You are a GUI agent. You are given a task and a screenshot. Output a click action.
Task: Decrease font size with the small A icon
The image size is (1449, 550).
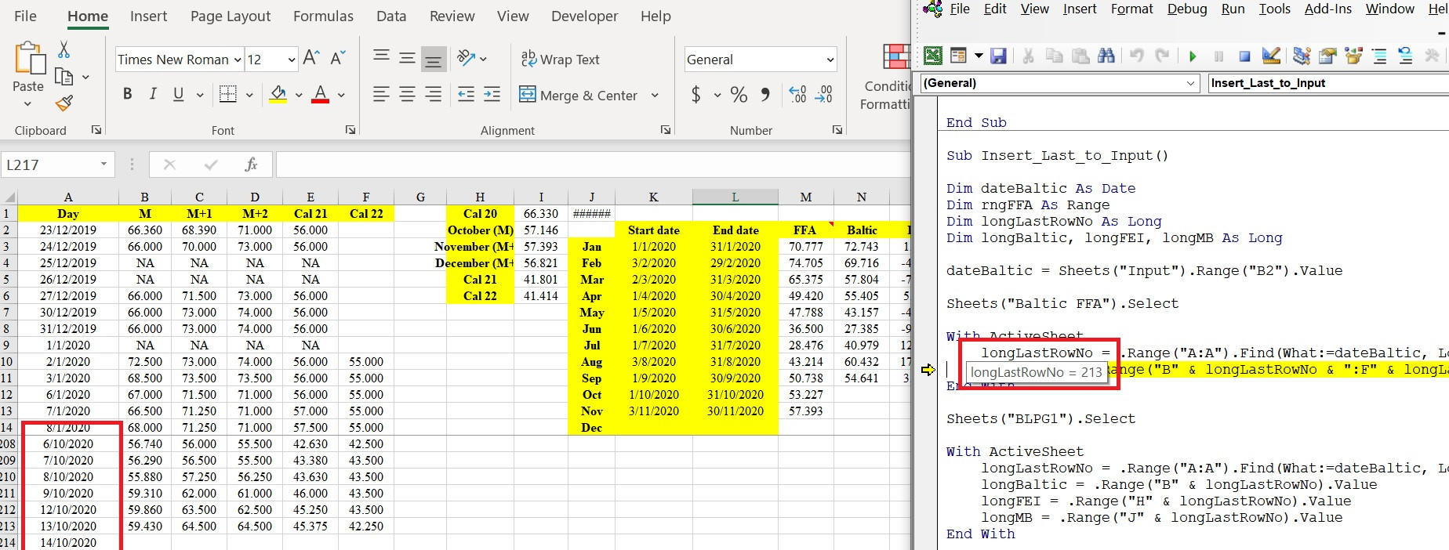tap(338, 58)
